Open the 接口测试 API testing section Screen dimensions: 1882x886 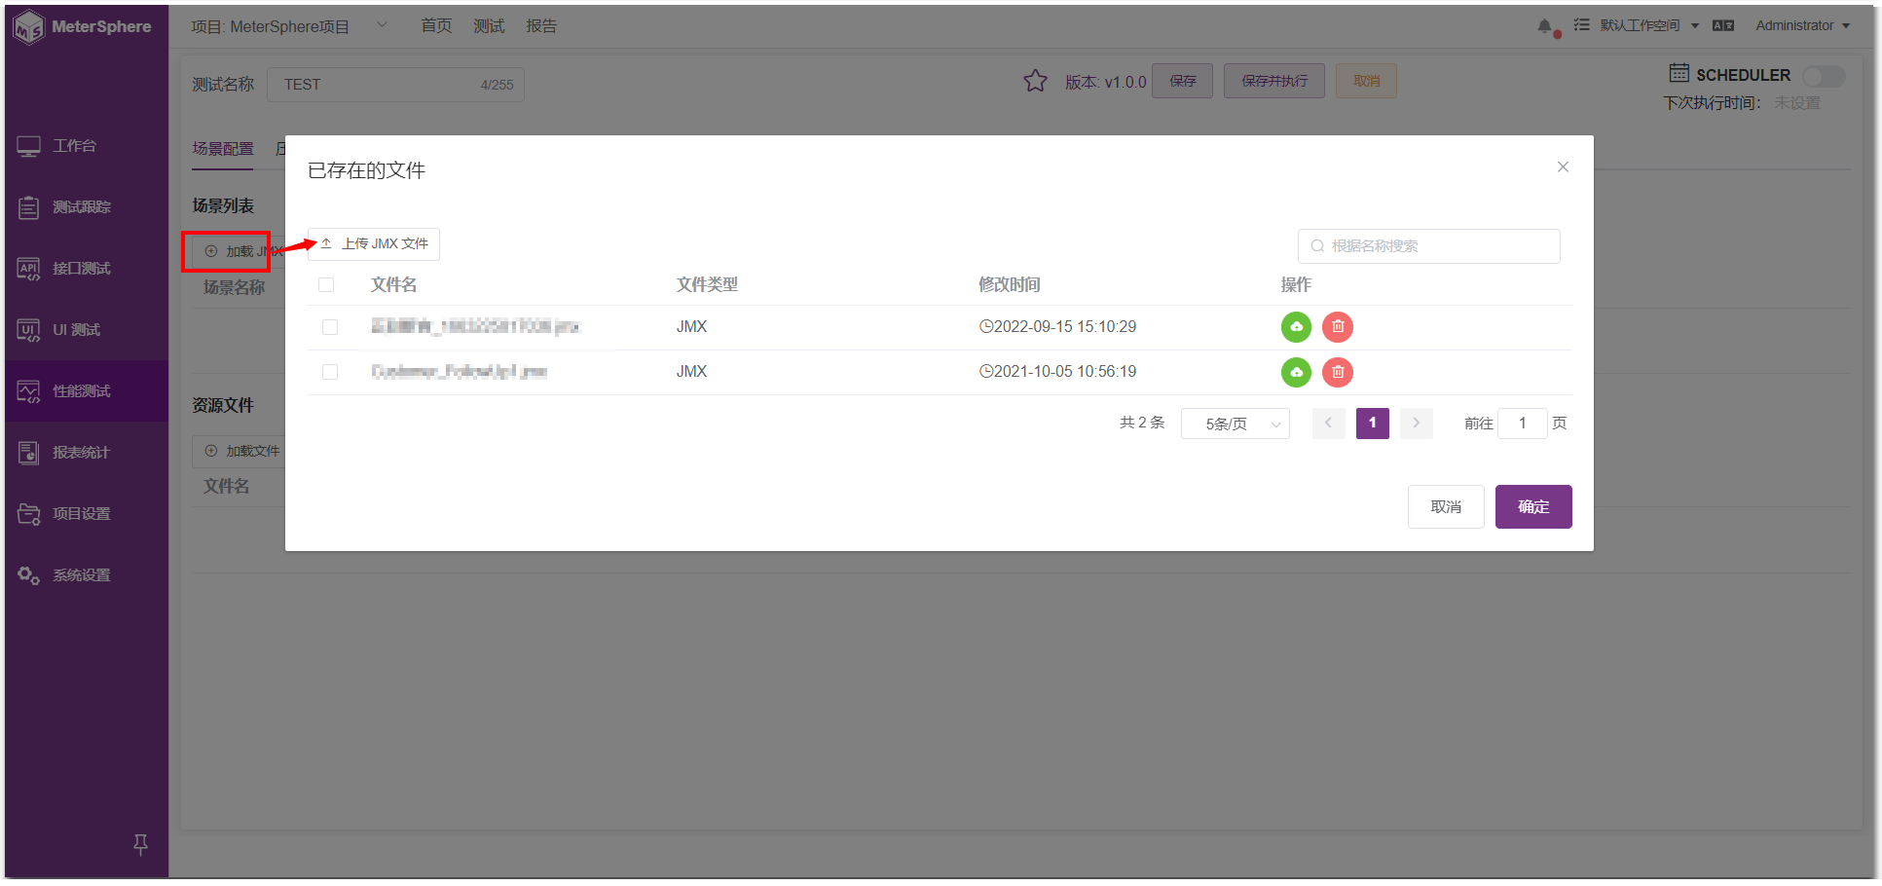[x=86, y=269]
